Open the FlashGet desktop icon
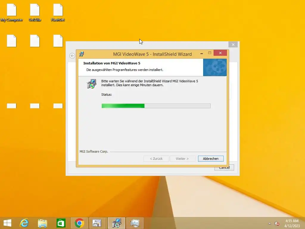This screenshot has width=305, height=229. (x=58, y=13)
